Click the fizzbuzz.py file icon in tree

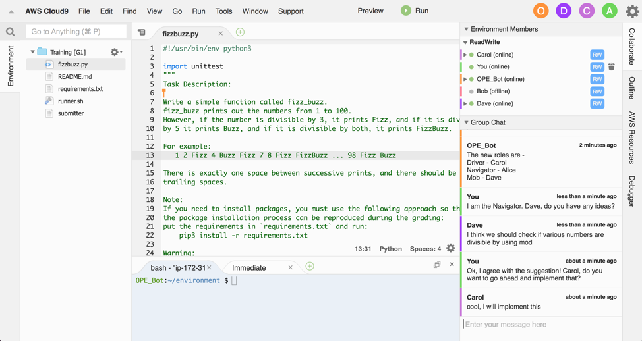(49, 65)
